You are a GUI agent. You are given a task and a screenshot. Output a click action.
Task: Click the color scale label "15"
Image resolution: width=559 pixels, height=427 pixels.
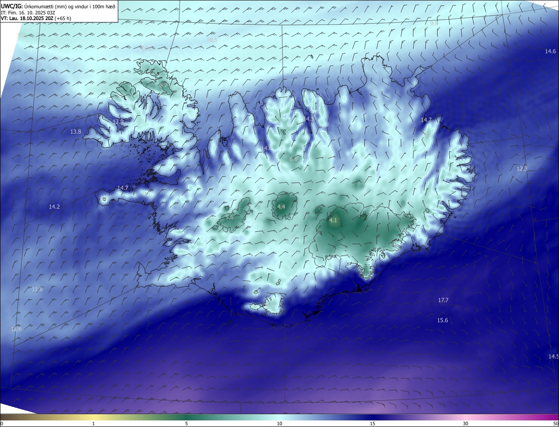point(373,424)
